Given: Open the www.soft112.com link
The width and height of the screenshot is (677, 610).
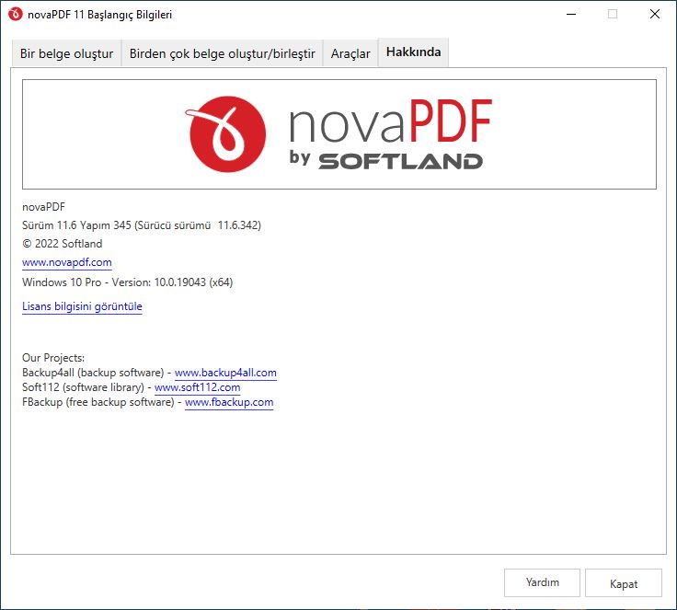Looking at the screenshot, I should pos(198,387).
